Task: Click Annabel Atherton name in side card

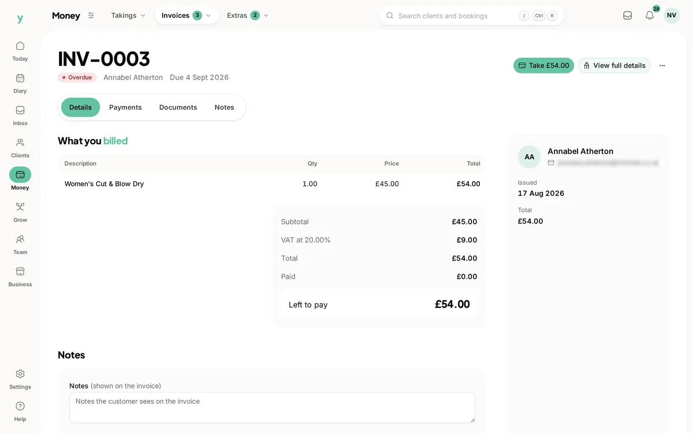Action: (x=580, y=151)
